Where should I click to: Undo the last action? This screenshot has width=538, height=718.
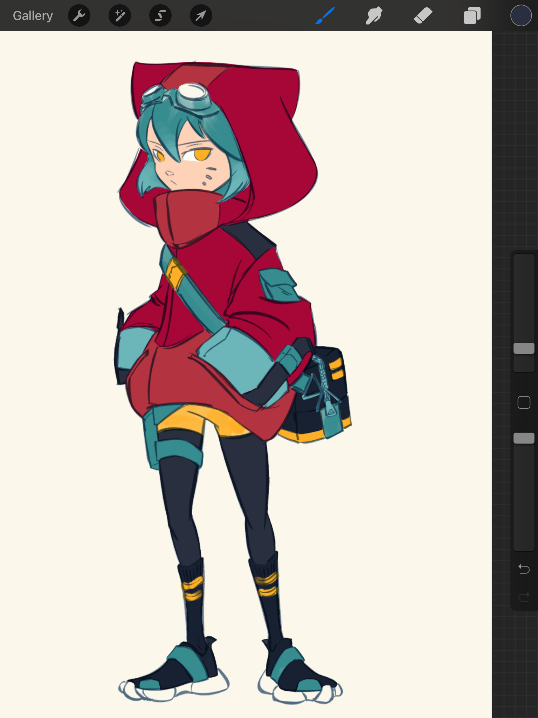click(x=524, y=569)
